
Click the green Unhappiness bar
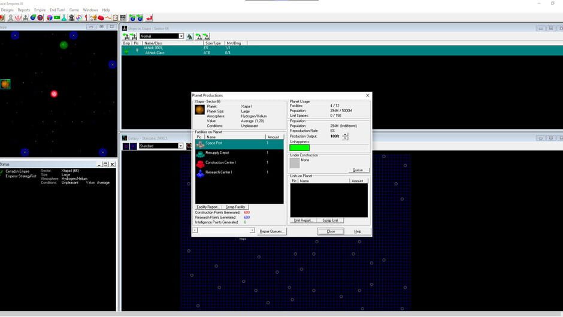coord(299,147)
